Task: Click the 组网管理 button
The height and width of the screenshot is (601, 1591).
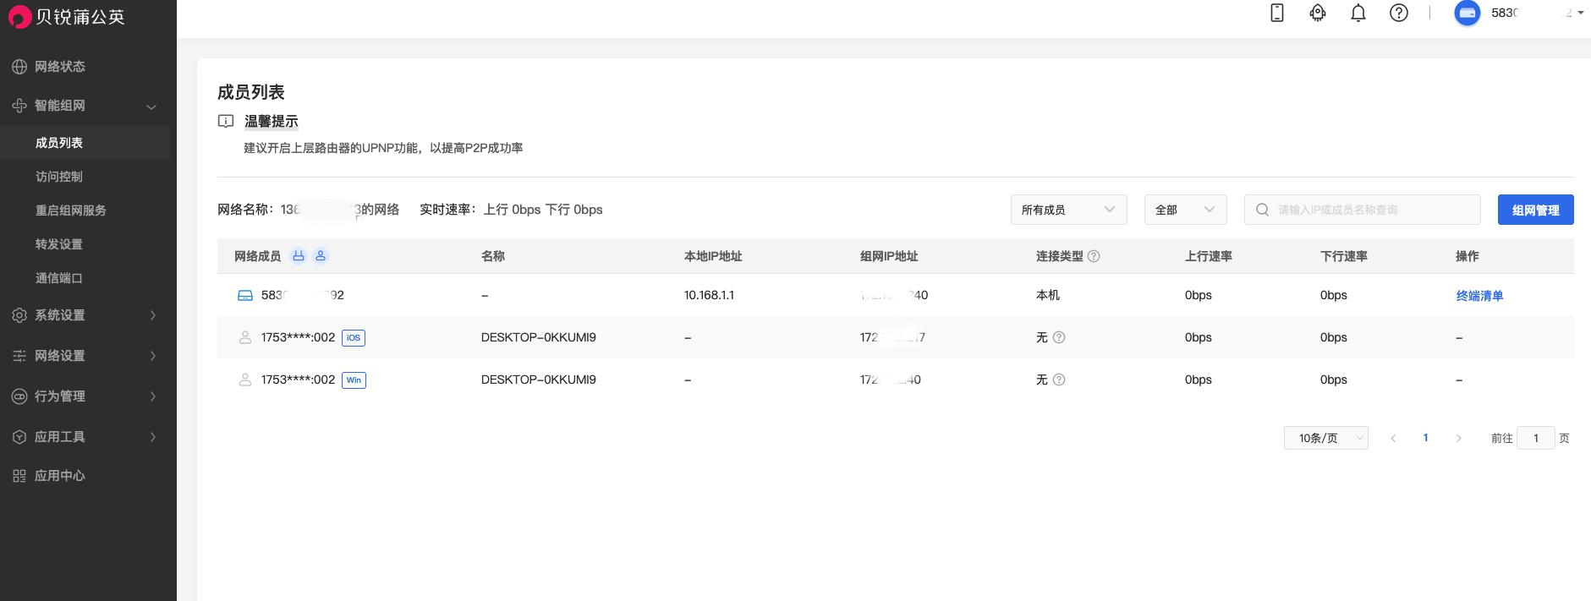Action: (1535, 210)
